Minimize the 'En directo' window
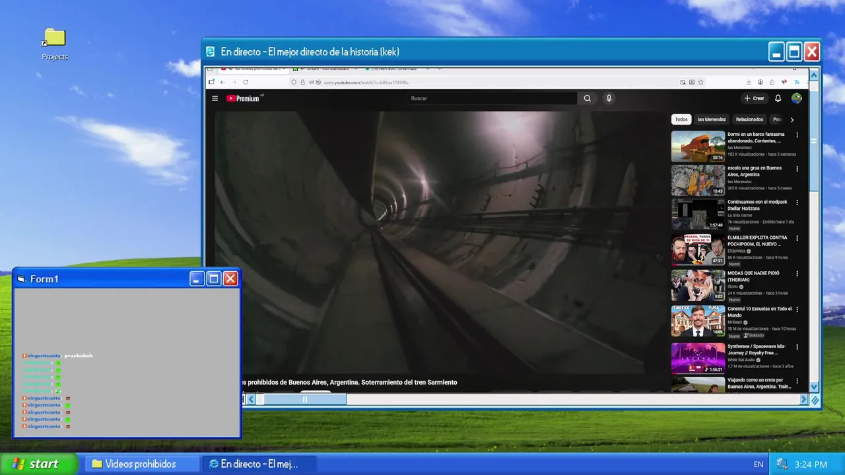Image resolution: width=845 pixels, height=475 pixels. tap(777, 51)
